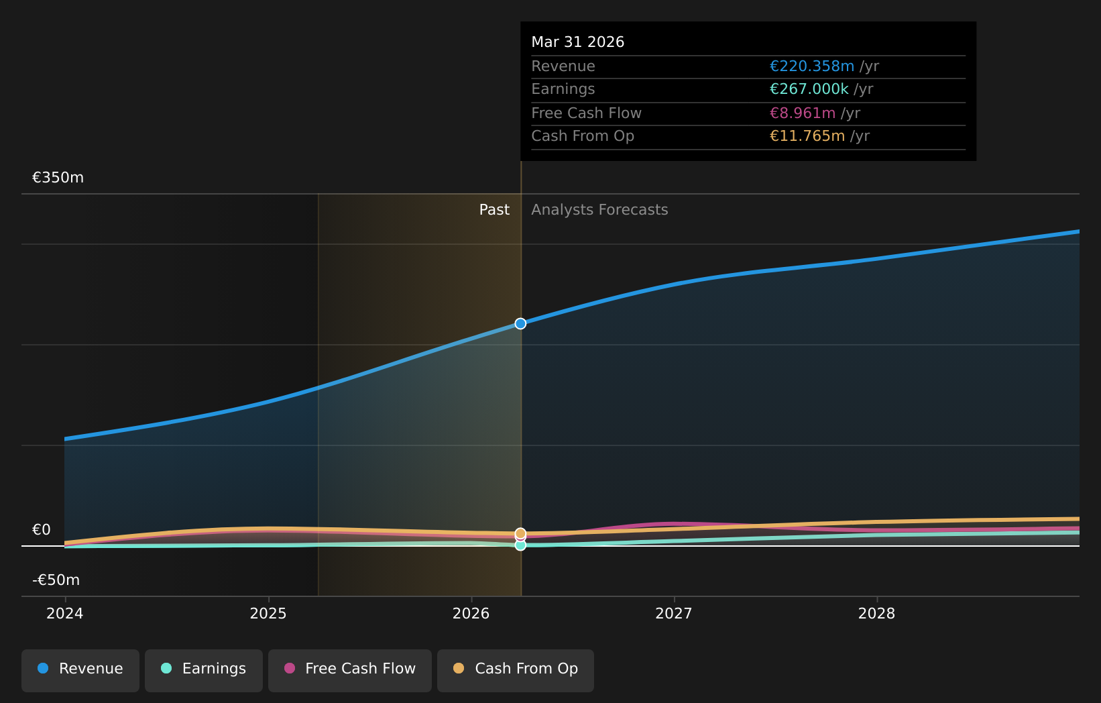Click the 'Analysts Forecasts' label

[x=599, y=210]
